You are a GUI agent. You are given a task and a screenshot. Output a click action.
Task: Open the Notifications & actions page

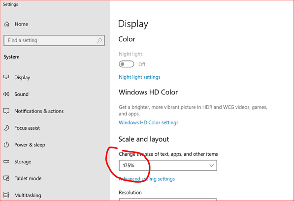tap(39, 111)
